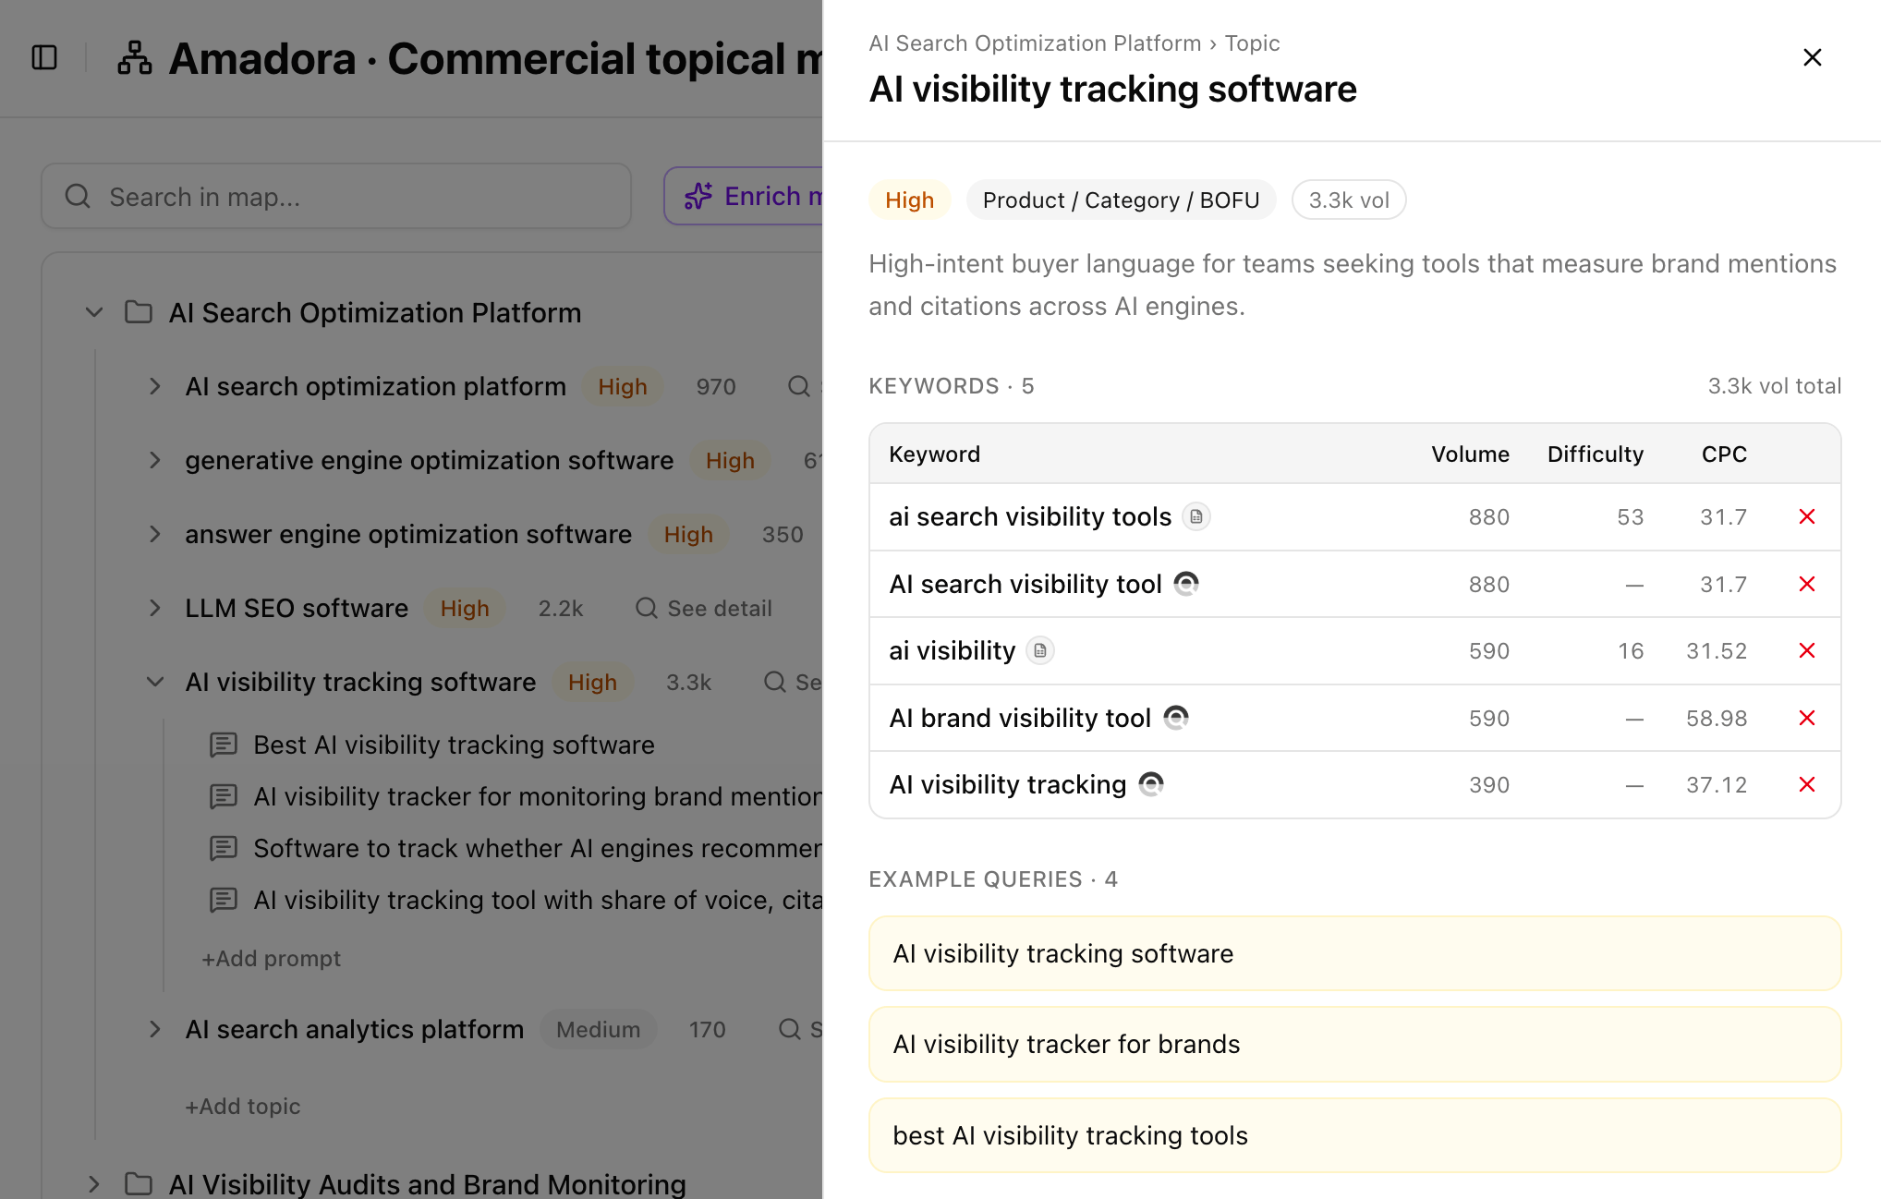Click source icon next to AI search visibility tool
The image size is (1881, 1199).
coord(1186,584)
